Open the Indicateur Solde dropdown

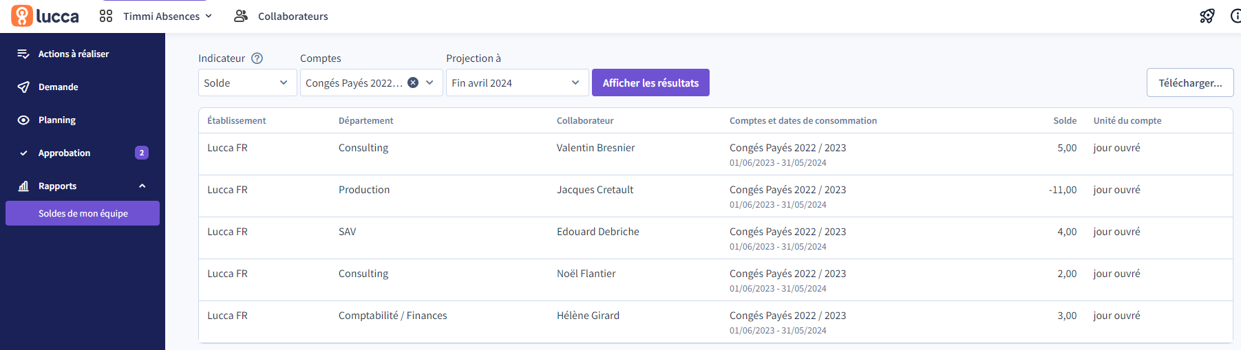tap(247, 83)
